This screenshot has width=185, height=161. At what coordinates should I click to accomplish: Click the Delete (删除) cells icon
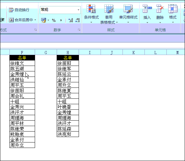(160, 9)
